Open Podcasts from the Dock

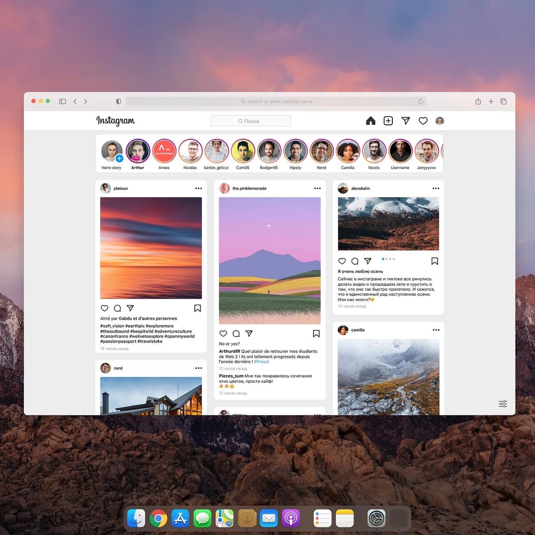pyautogui.click(x=291, y=519)
